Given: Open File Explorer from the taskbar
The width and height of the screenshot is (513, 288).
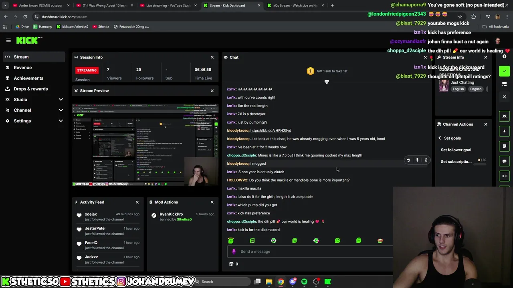Looking at the screenshot, I should point(269,282).
